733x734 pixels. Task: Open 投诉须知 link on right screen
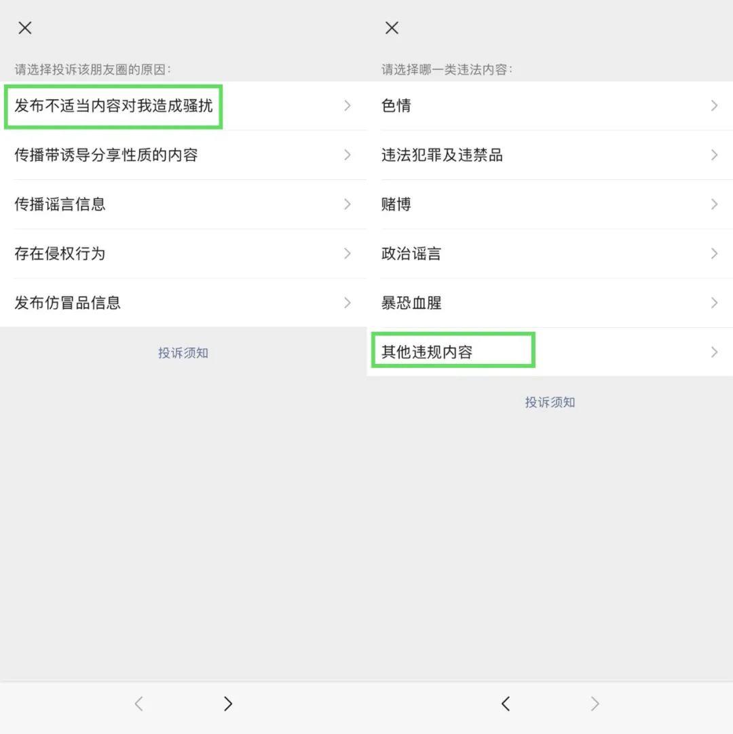coord(550,402)
